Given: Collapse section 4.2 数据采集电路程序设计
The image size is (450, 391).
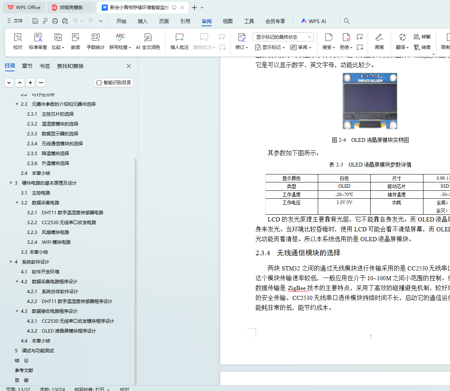Looking at the screenshot, I should click(x=17, y=281).
